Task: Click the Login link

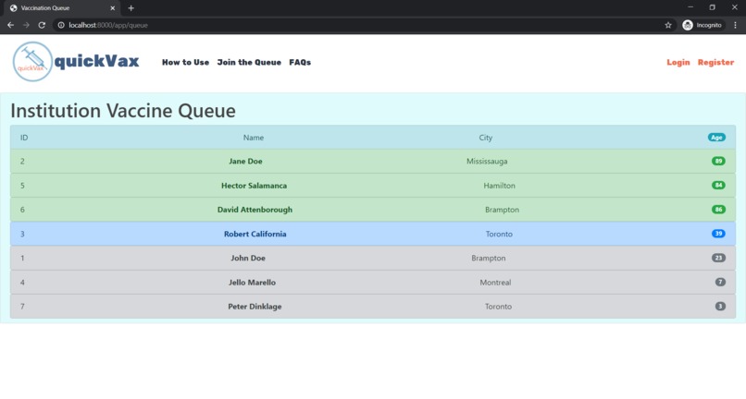Action: 678,62
